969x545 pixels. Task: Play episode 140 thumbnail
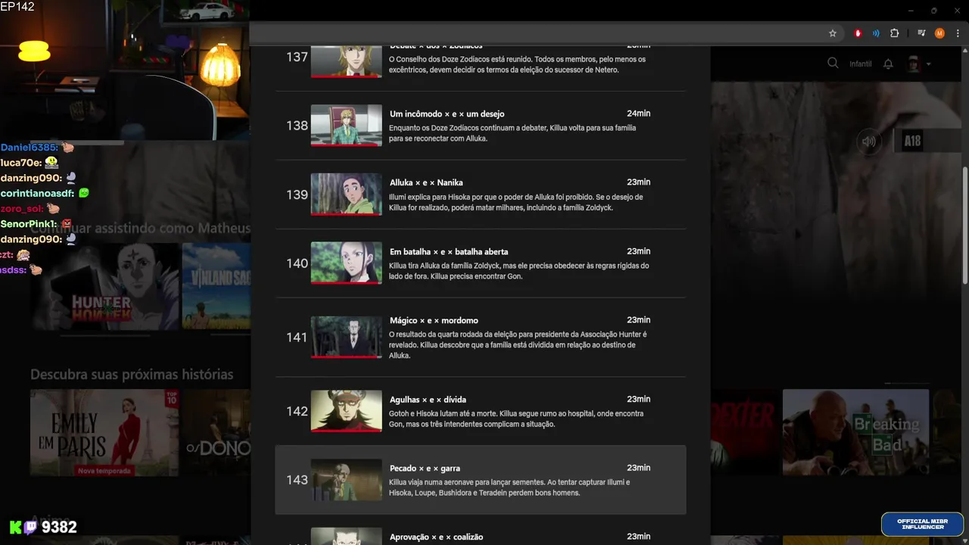point(346,263)
